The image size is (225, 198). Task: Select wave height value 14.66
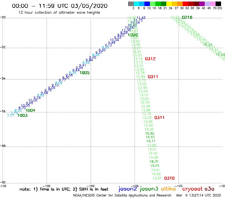[154, 157]
